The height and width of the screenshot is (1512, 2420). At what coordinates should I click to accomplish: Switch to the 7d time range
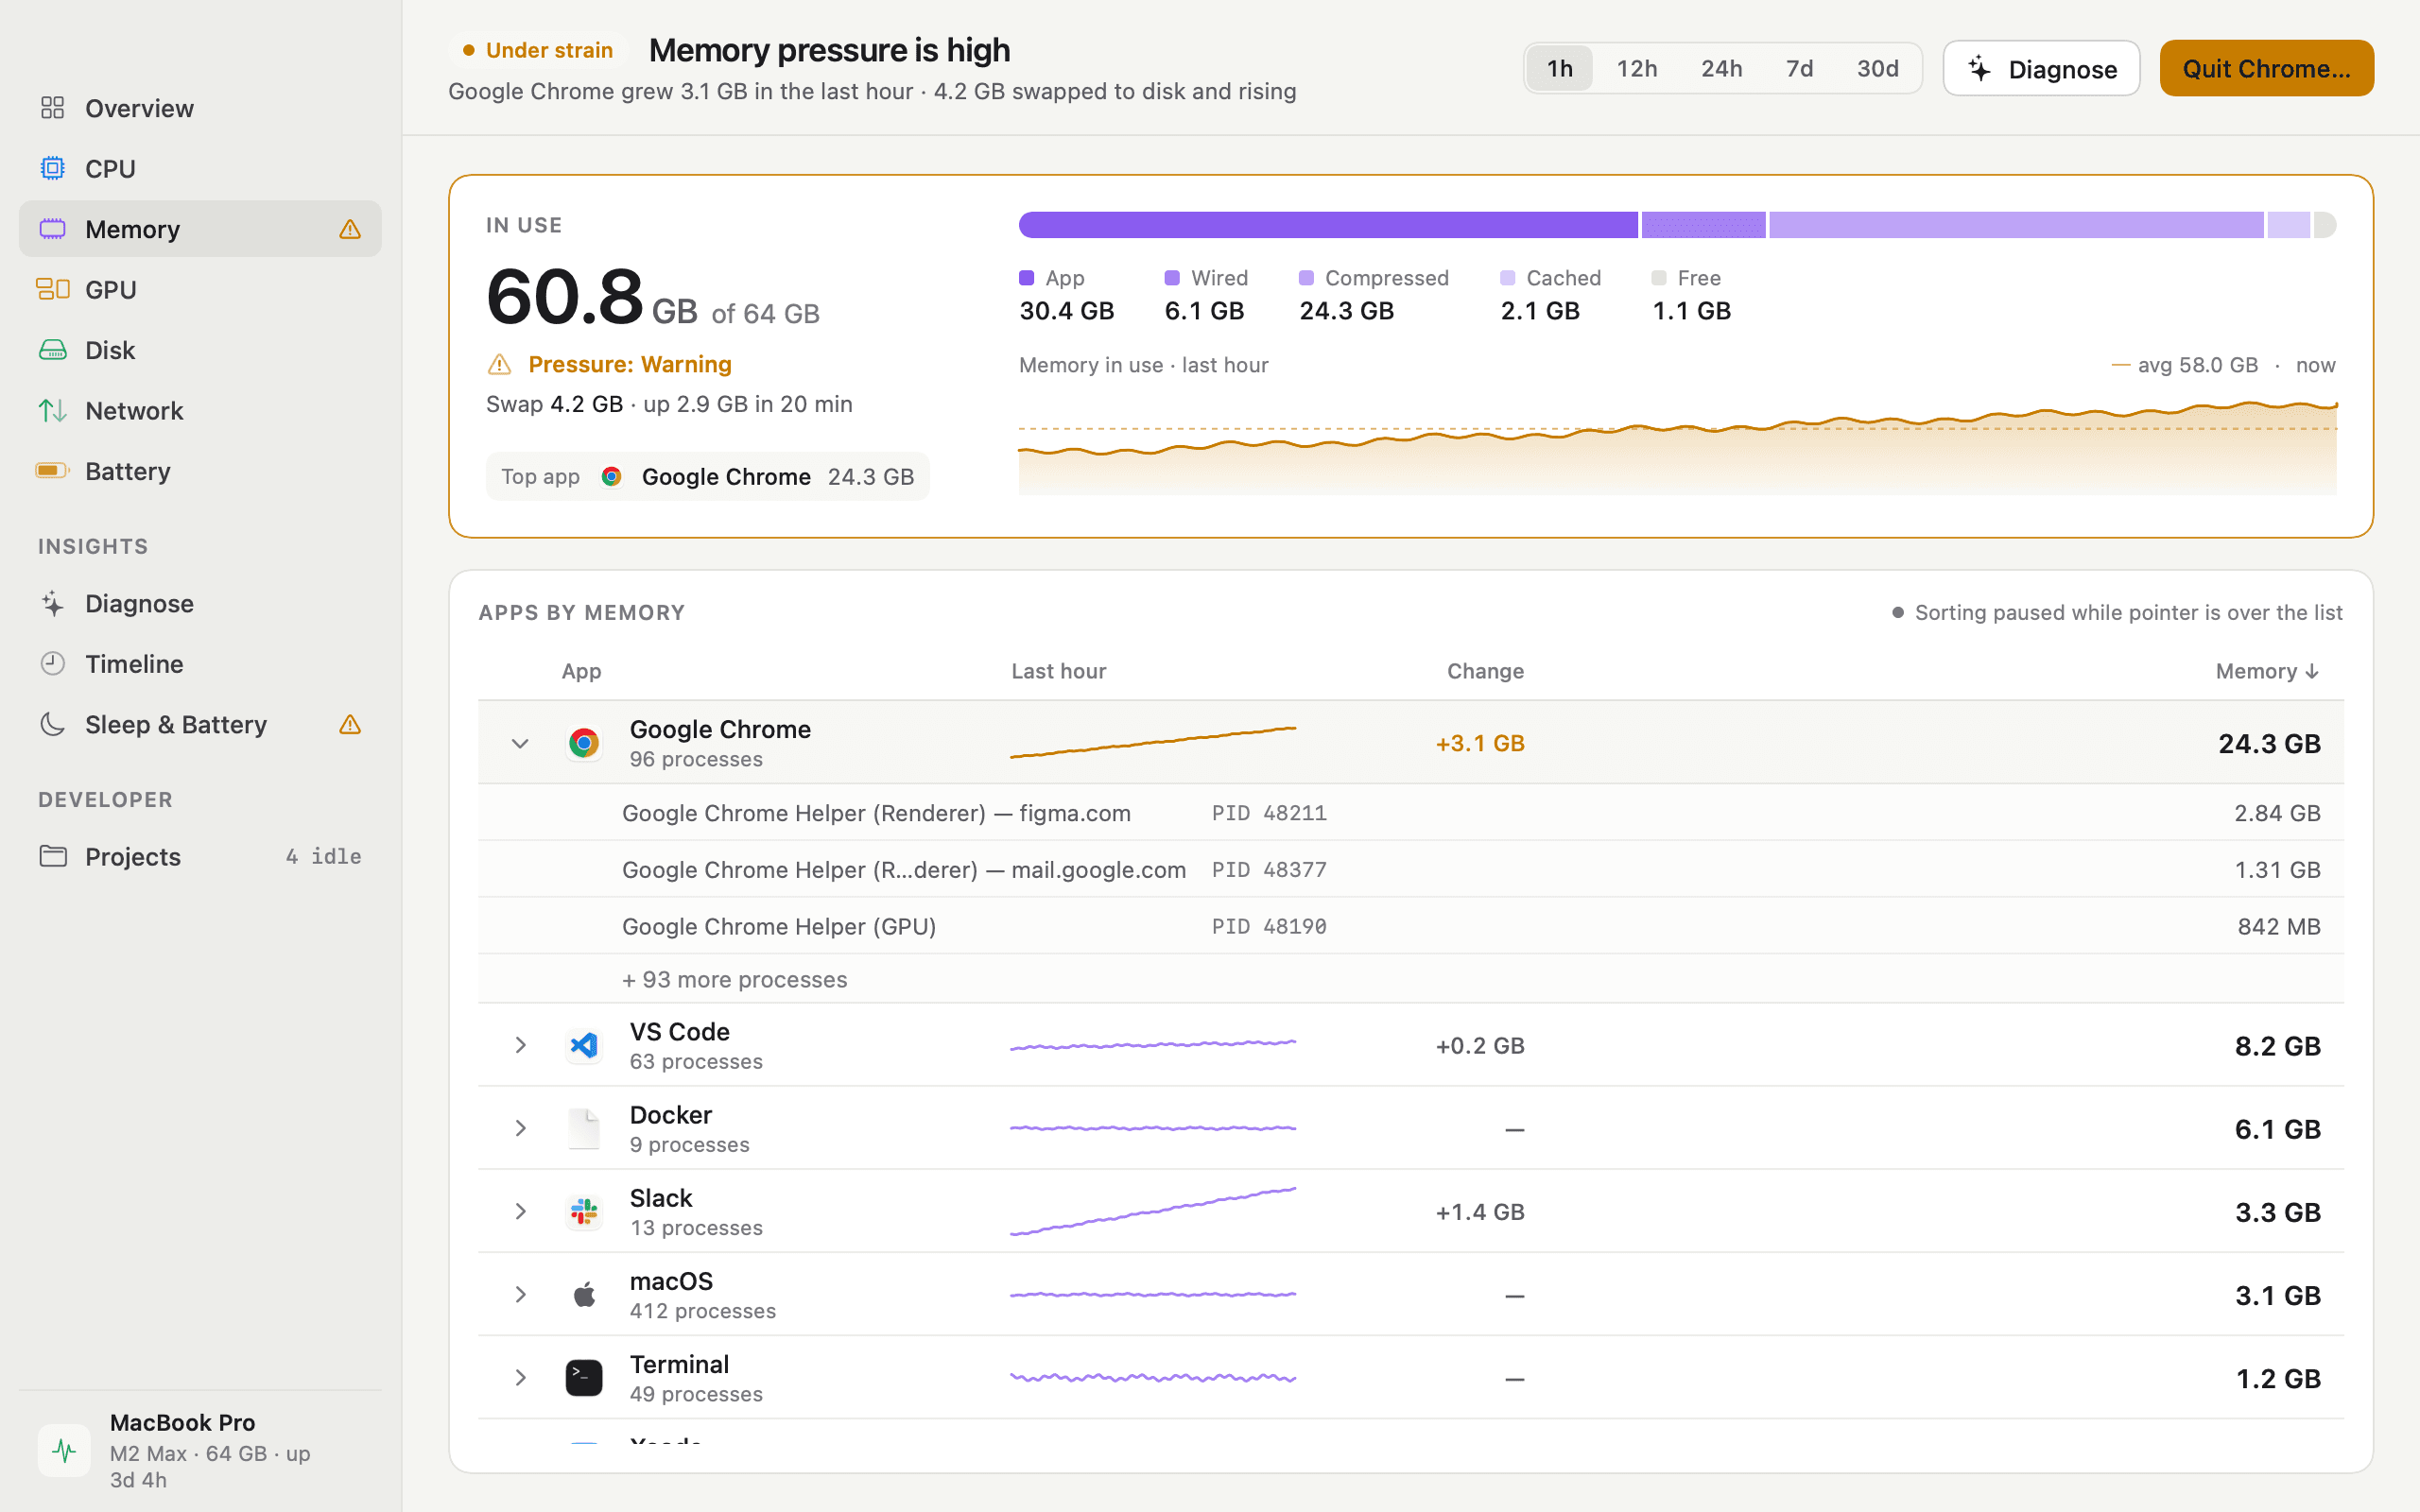[x=1799, y=68]
